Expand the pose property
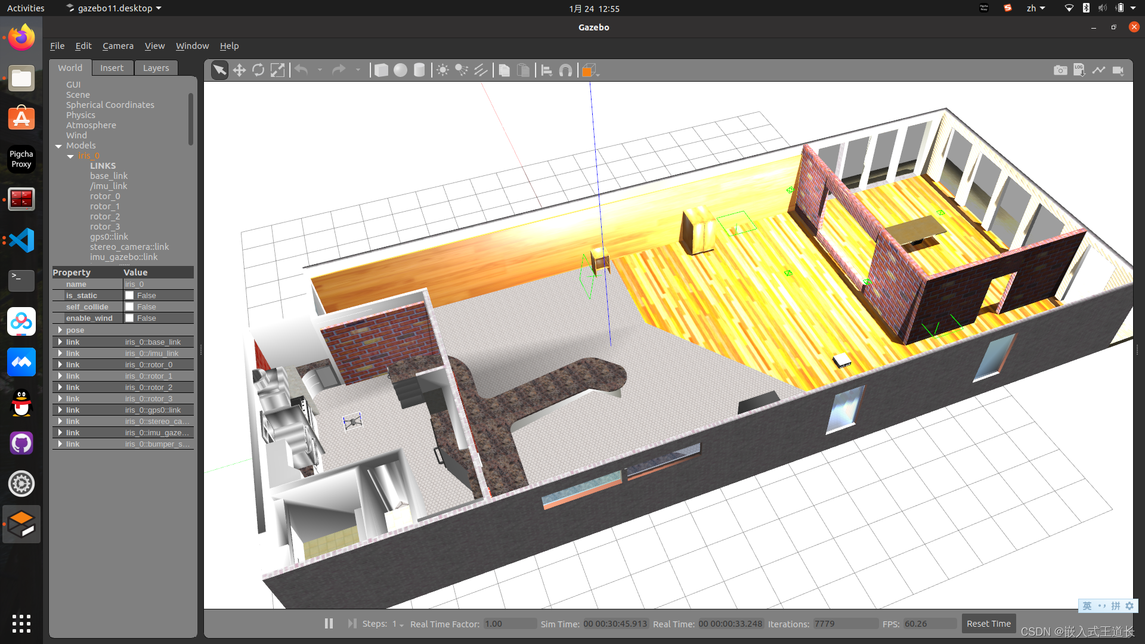Screen dimensions: 1145x644 60,330
